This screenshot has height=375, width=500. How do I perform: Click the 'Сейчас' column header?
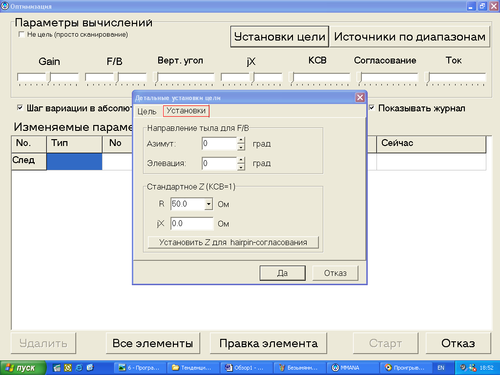click(x=431, y=144)
